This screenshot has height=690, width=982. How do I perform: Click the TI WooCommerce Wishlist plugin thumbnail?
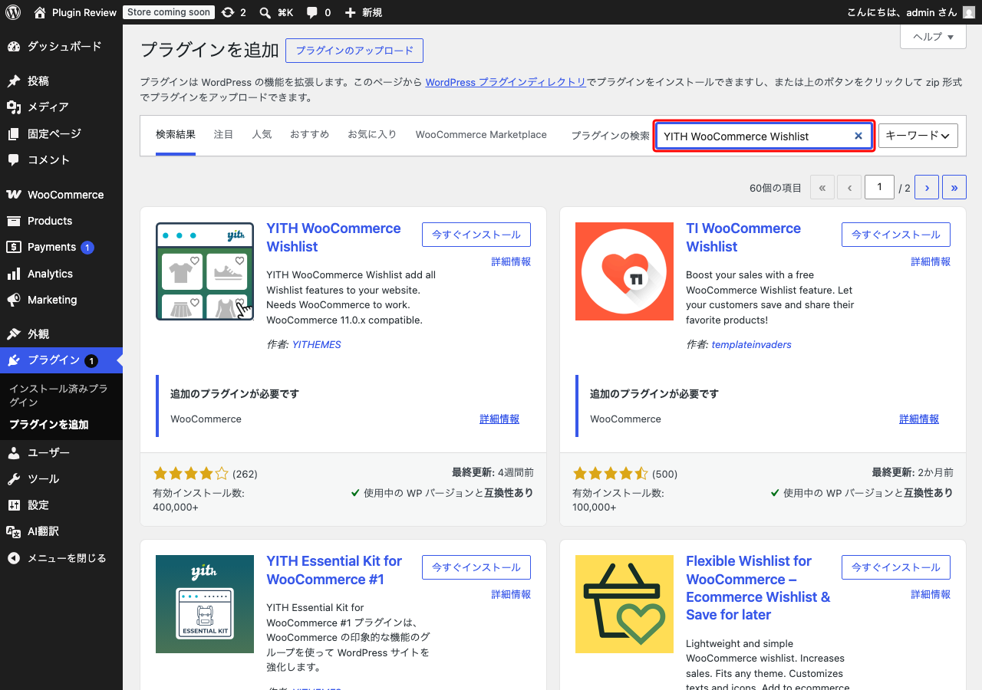click(x=624, y=271)
